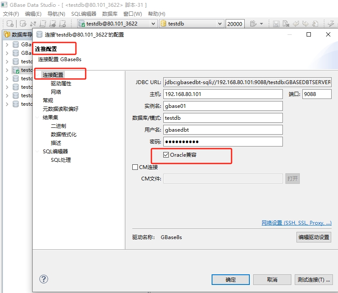Cancel the dialog with 取消

coord(272,279)
